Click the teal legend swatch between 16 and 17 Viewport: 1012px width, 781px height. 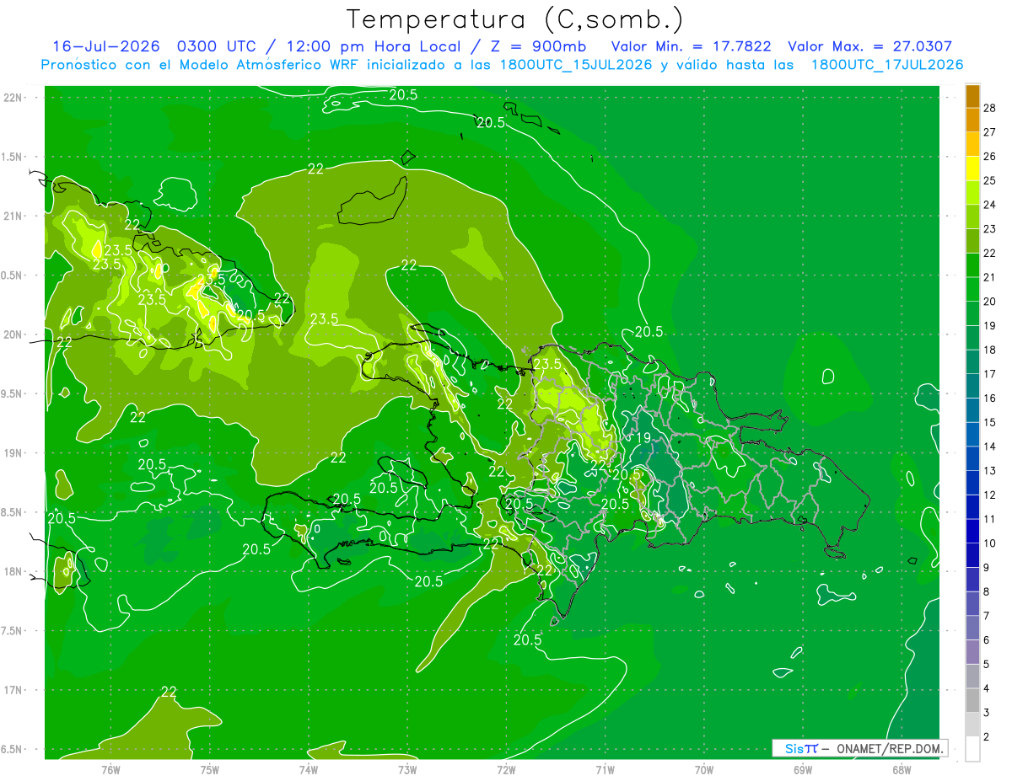click(972, 386)
